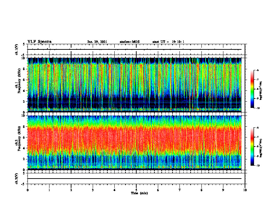Click the "ch.1(V)" axis label

click(x=16, y=49)
